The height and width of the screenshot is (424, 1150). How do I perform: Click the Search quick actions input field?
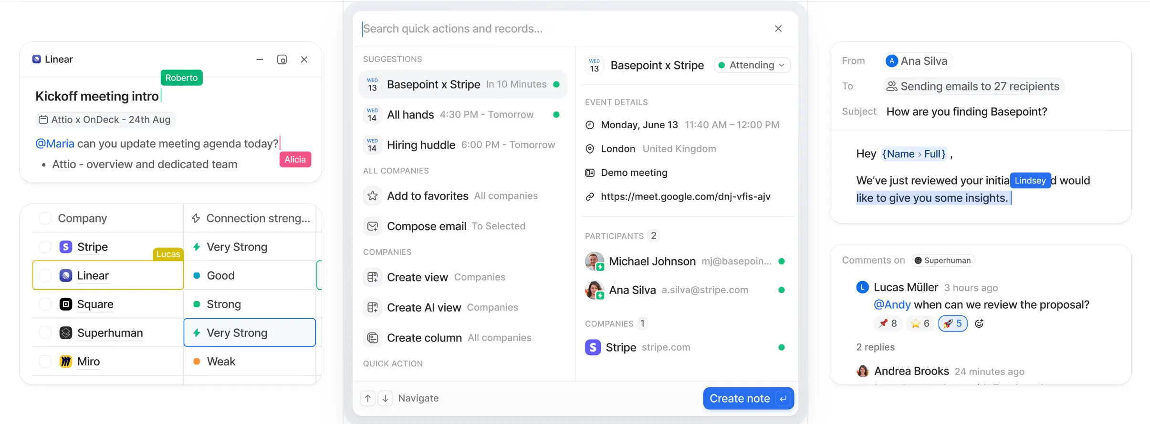coord(563,29)
